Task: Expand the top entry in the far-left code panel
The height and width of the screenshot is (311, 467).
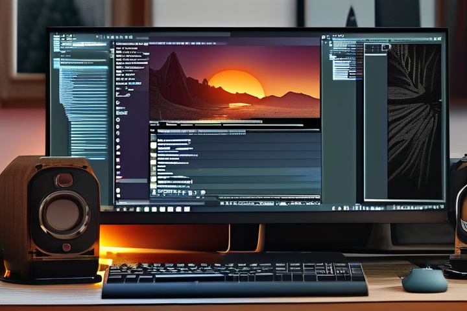Action: pos(65,39)
